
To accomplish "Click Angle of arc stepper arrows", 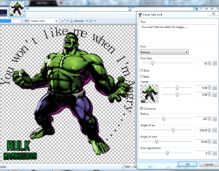I will [x=209, y=130].
